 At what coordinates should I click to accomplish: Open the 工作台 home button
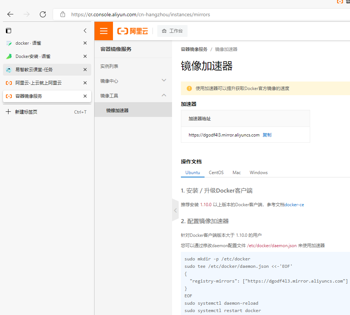point(172,31)
